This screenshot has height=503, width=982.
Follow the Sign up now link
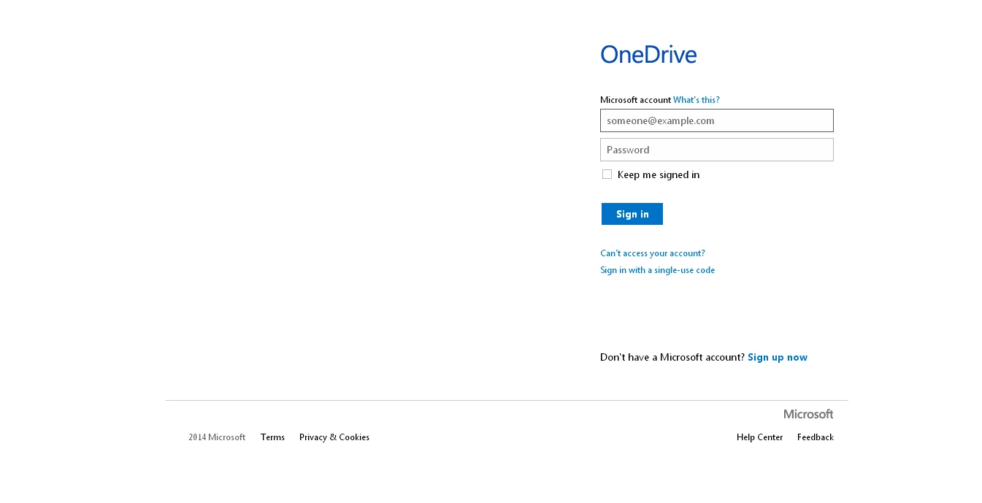777,358
